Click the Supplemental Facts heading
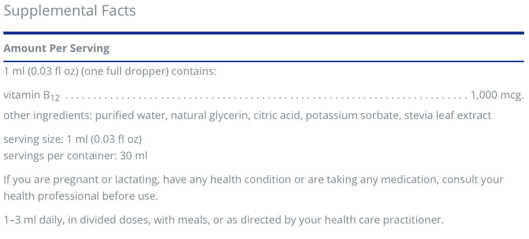The height and width of the screenshot is (239, 529). 70,11
